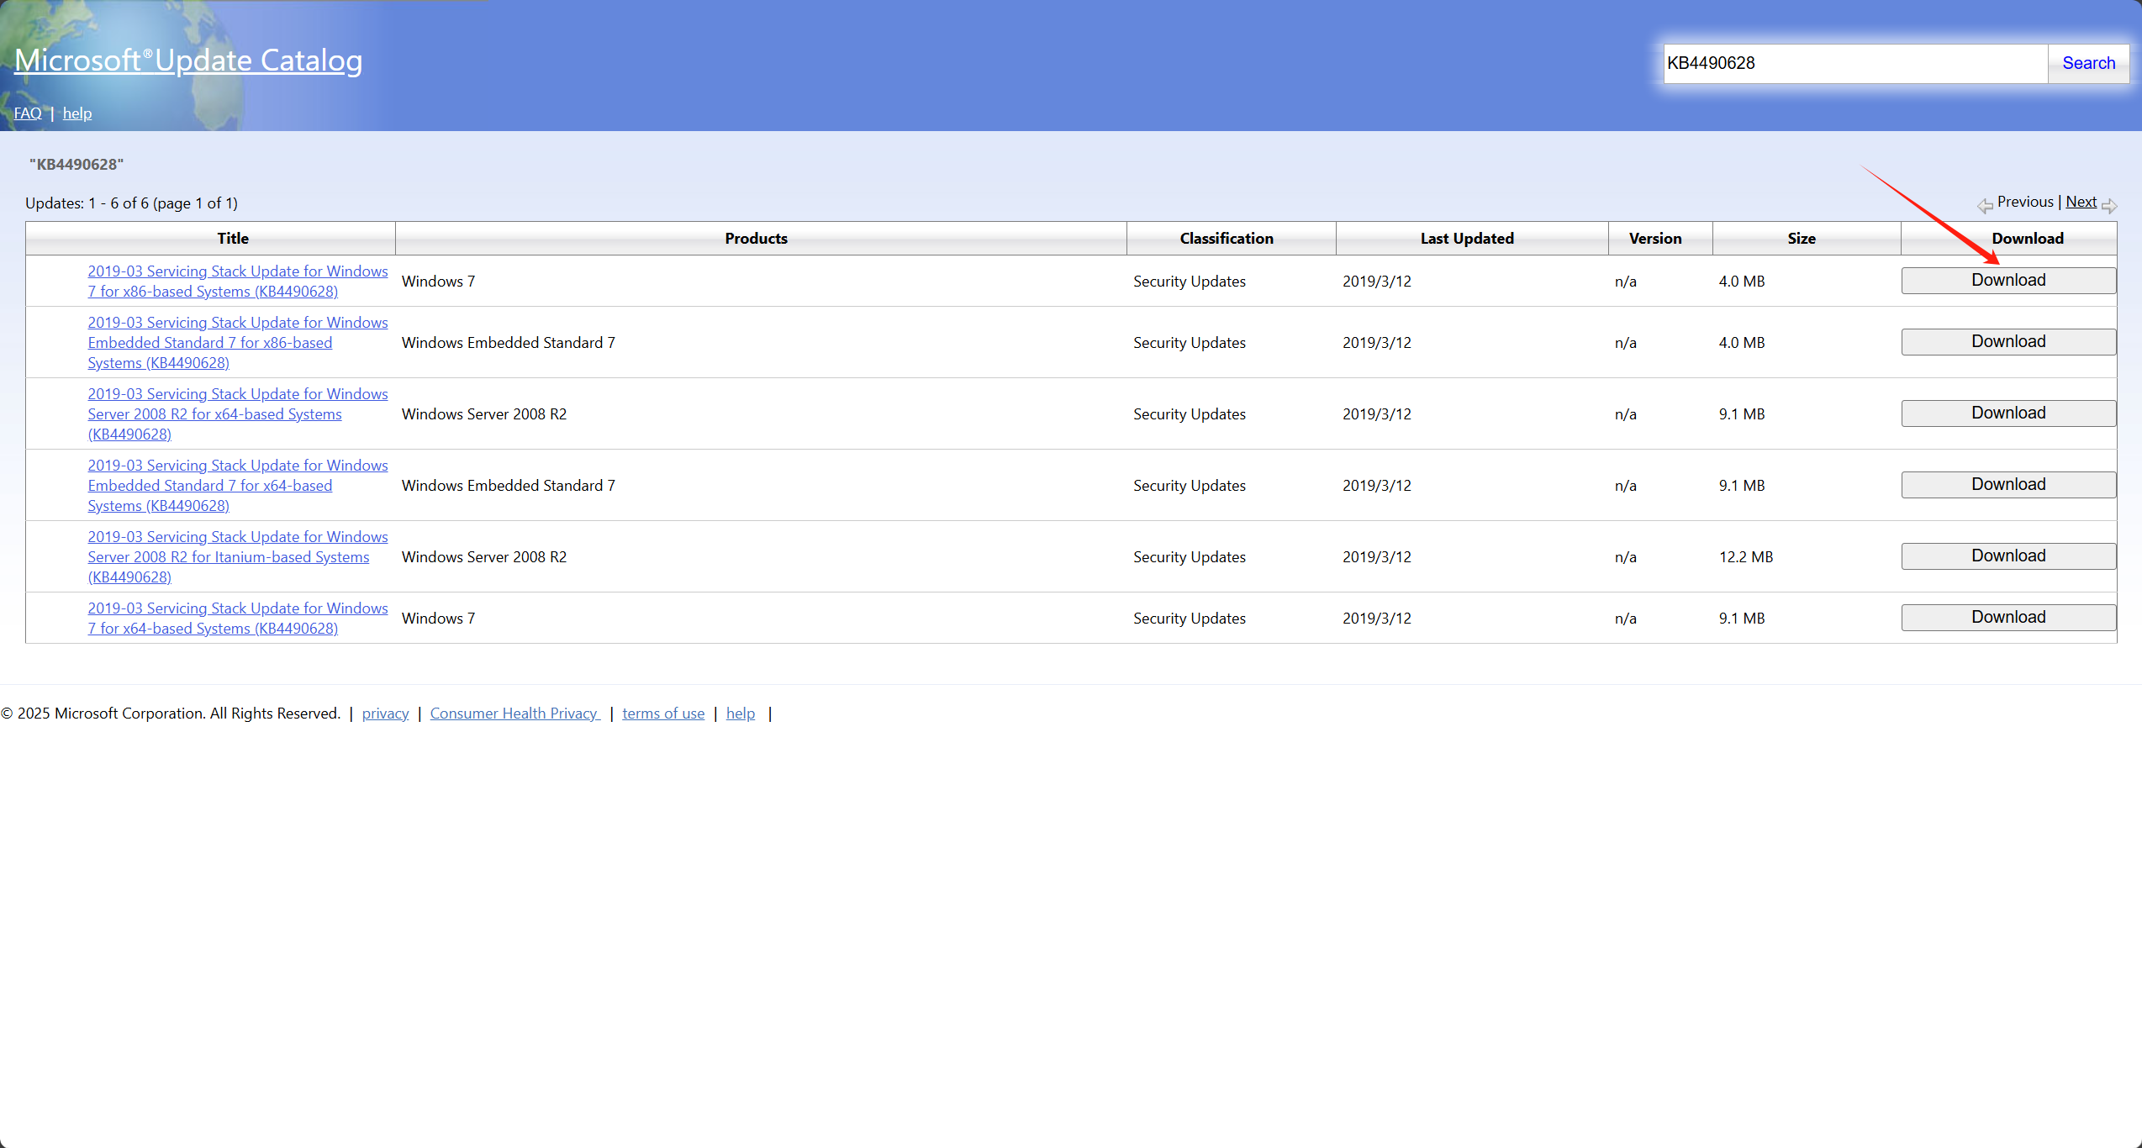This screenshot has height=1148, width=2142.
Task: Click in the KB4490628 search field
Action: (1854, 64)
